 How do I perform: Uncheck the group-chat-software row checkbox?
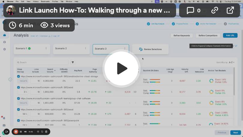pyautogui.click(x=18, y=98)
